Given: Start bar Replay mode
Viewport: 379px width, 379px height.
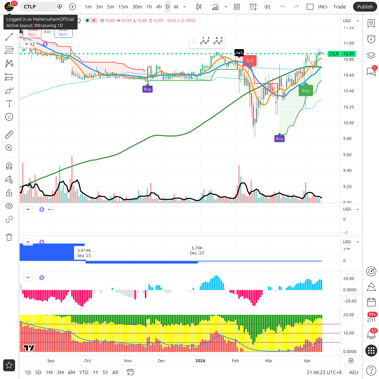Looking at the screenshot, I should tap(267, 7).
